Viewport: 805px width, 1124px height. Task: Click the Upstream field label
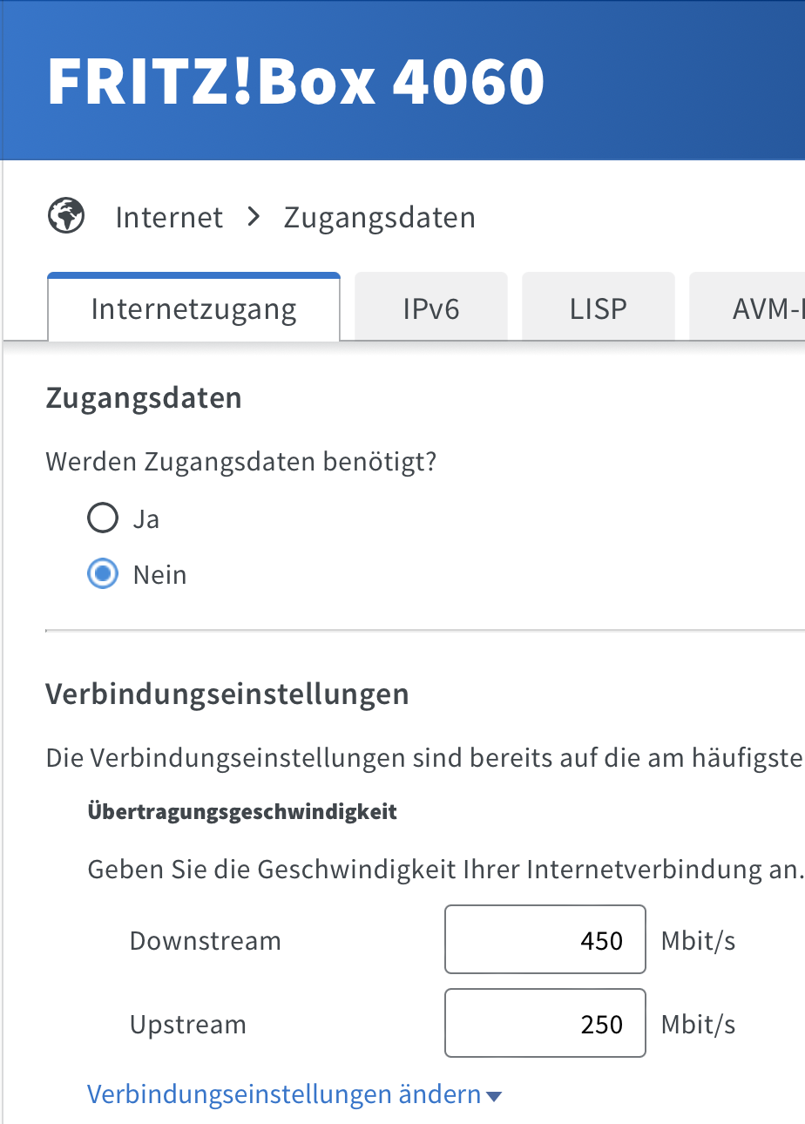pyautogui.click(x=188, y=1024)
